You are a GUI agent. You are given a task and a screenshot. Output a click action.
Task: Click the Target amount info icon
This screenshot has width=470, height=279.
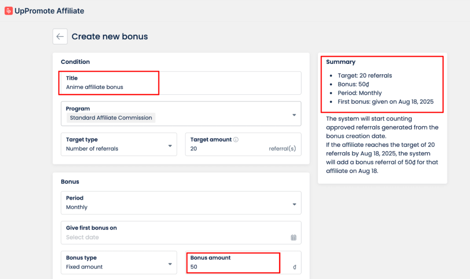click(x=236, y=140)
